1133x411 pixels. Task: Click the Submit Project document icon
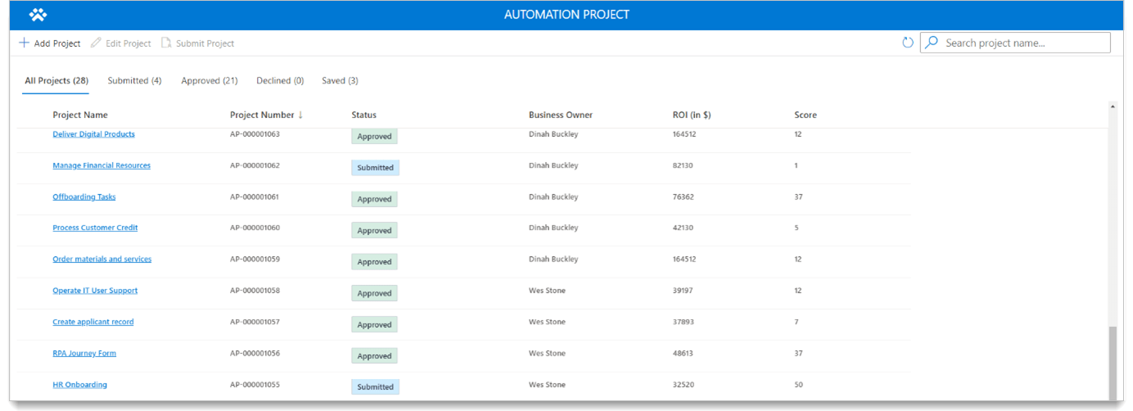(166, 43)
